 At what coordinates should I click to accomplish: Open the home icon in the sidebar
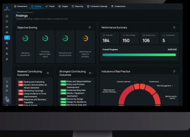[7, 16]
